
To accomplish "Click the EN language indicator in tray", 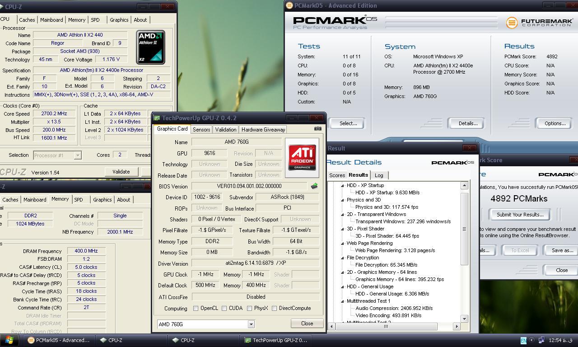I will (523, 340).
